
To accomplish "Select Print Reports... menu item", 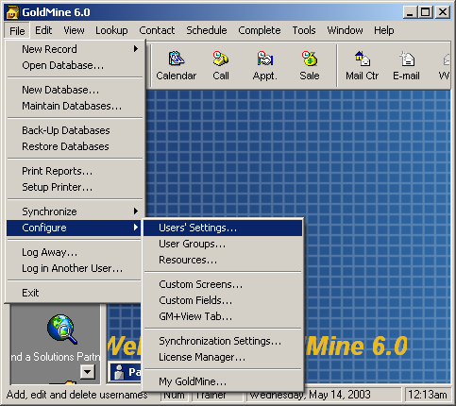I will pos(75,171).
